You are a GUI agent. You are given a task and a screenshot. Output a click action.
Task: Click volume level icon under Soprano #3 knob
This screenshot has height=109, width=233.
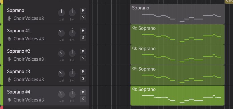(x=61, y=81)
